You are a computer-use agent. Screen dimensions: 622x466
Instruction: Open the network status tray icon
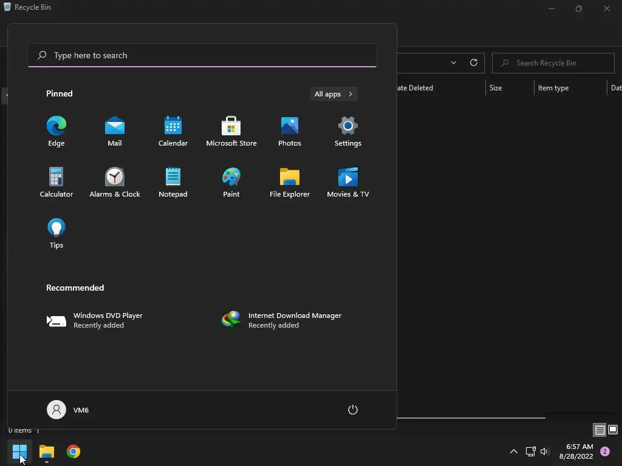point(530,451)
